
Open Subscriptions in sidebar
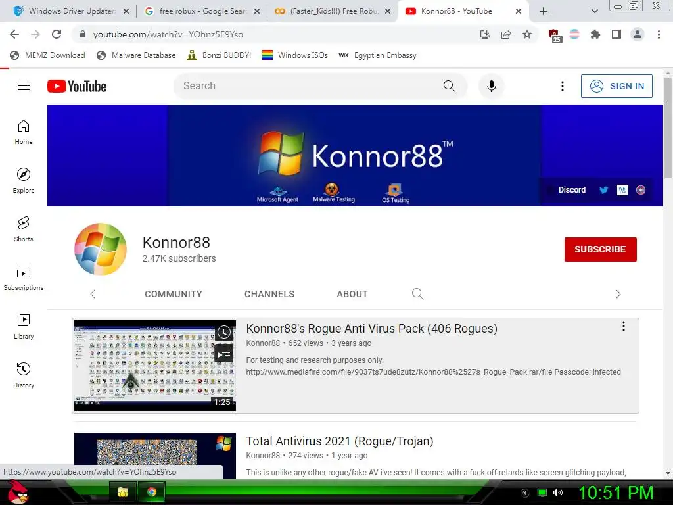(x=24, y=278)
